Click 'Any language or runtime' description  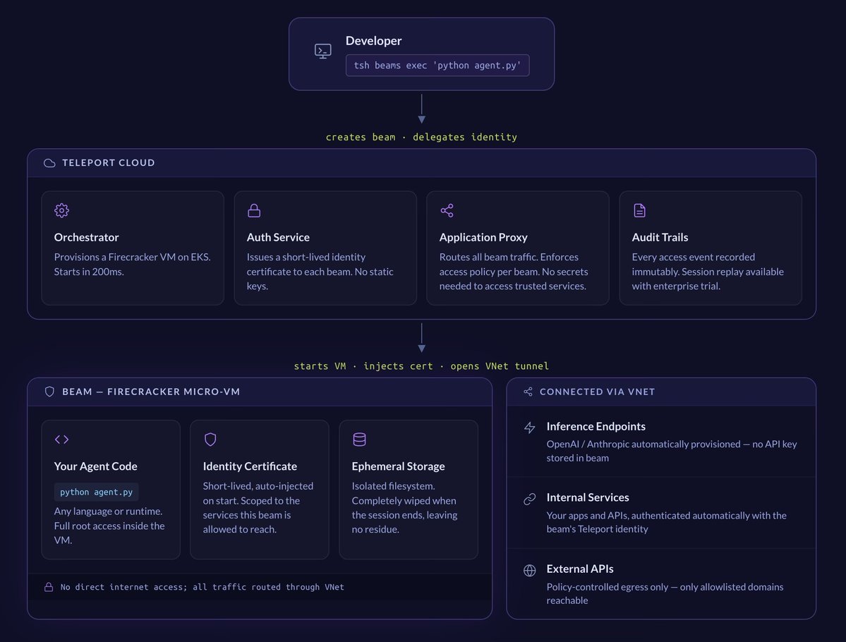coord(109,526)
